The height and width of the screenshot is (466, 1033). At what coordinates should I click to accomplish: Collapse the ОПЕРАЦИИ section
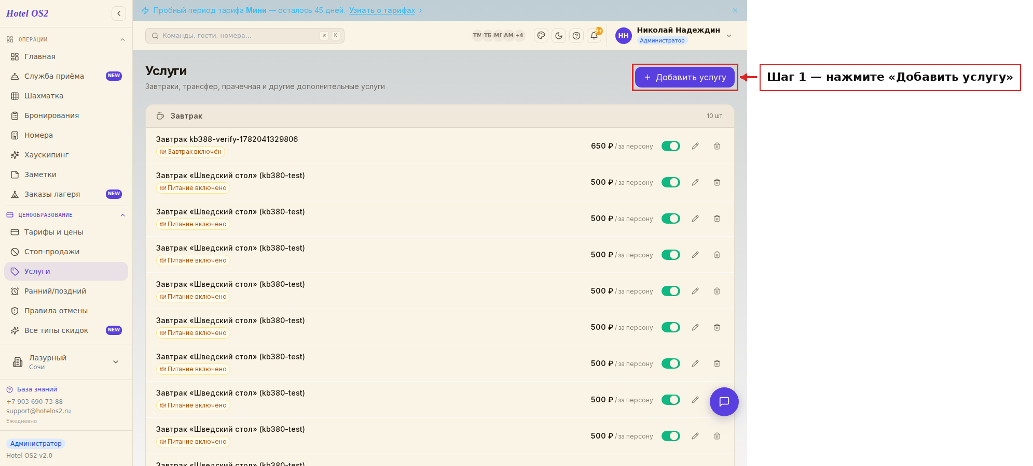(x=122, y=39)
